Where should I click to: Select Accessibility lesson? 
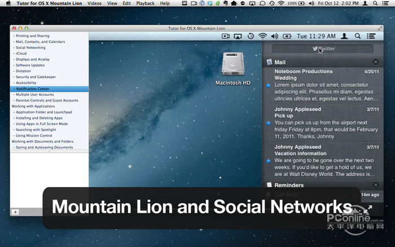pyautogui.click(x=26, y=82)
